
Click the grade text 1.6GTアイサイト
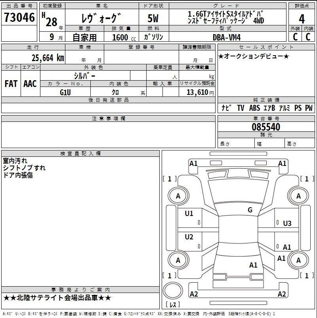pos(206,14)
